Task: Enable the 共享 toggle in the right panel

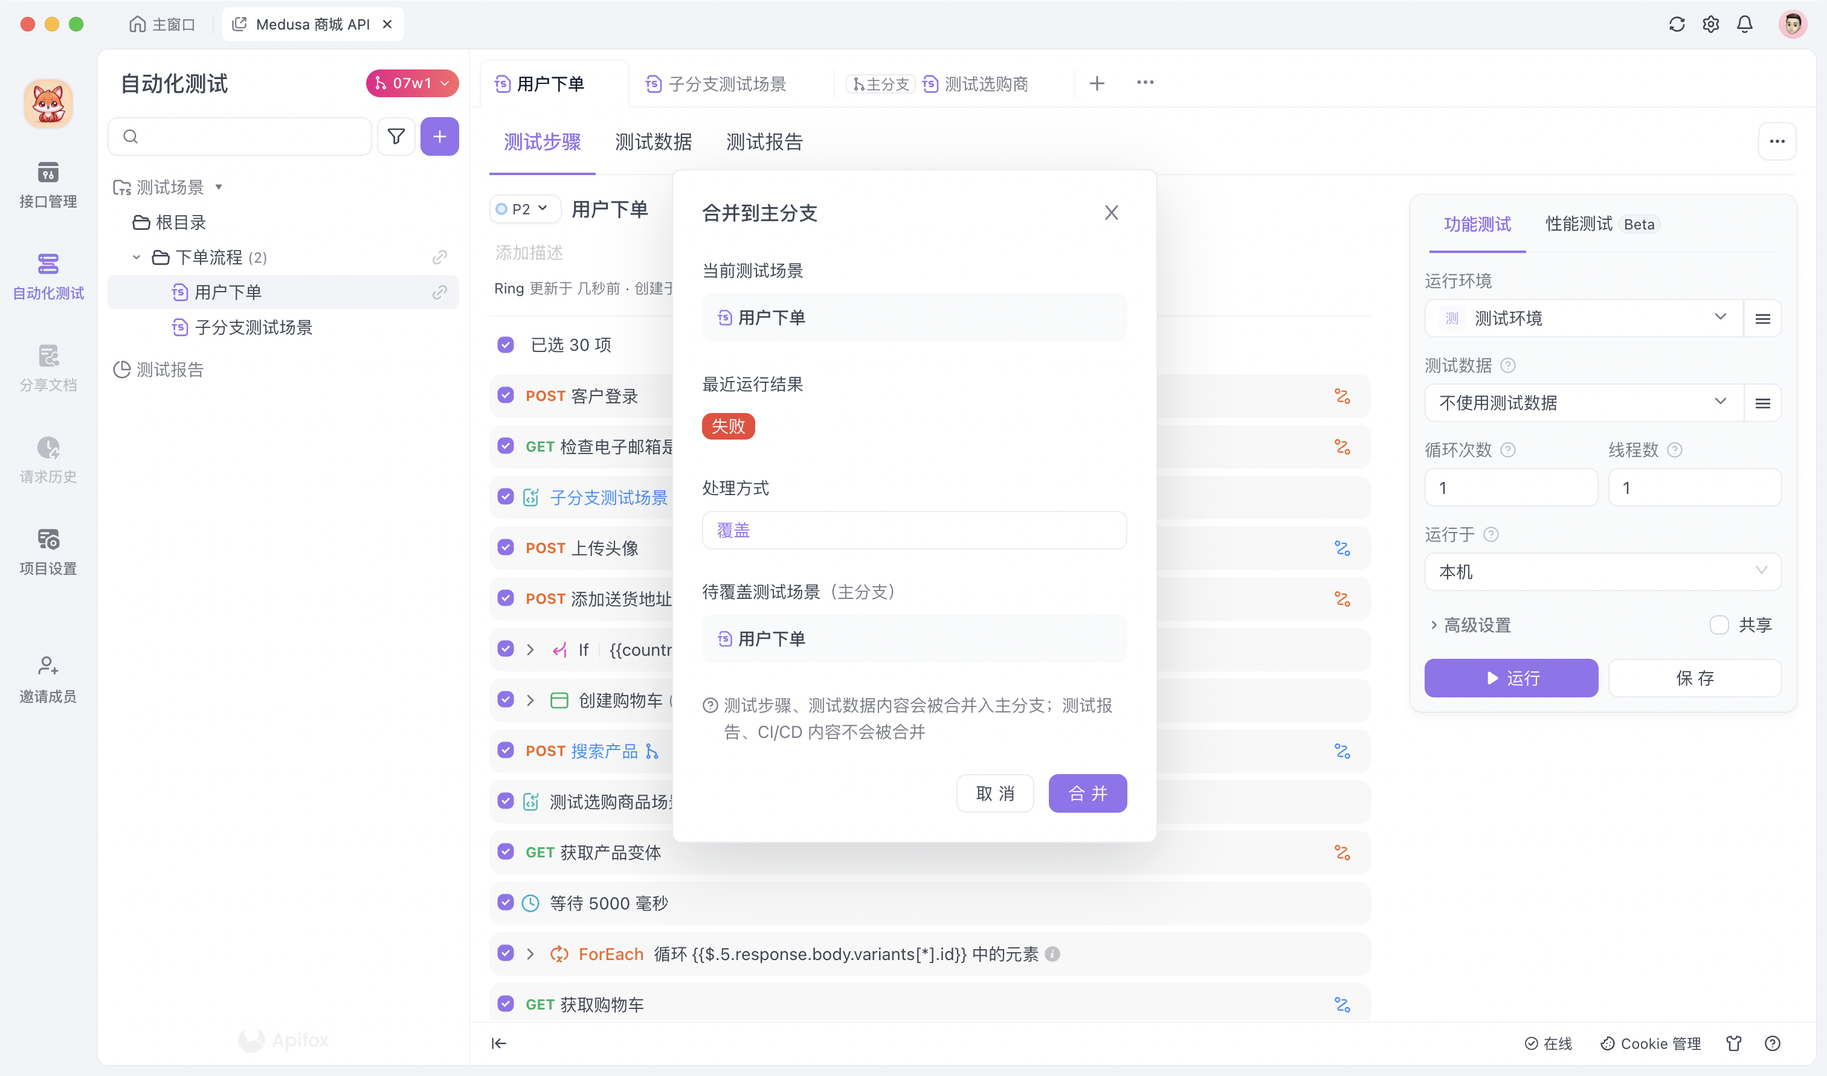Action: tap(1718, 624)
